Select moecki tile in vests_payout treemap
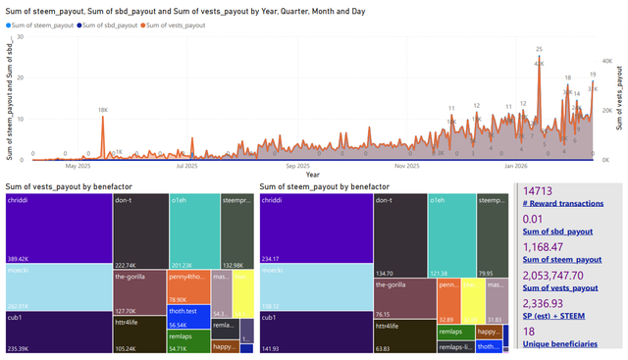628x360 pixels. click(x=59, y=287)
